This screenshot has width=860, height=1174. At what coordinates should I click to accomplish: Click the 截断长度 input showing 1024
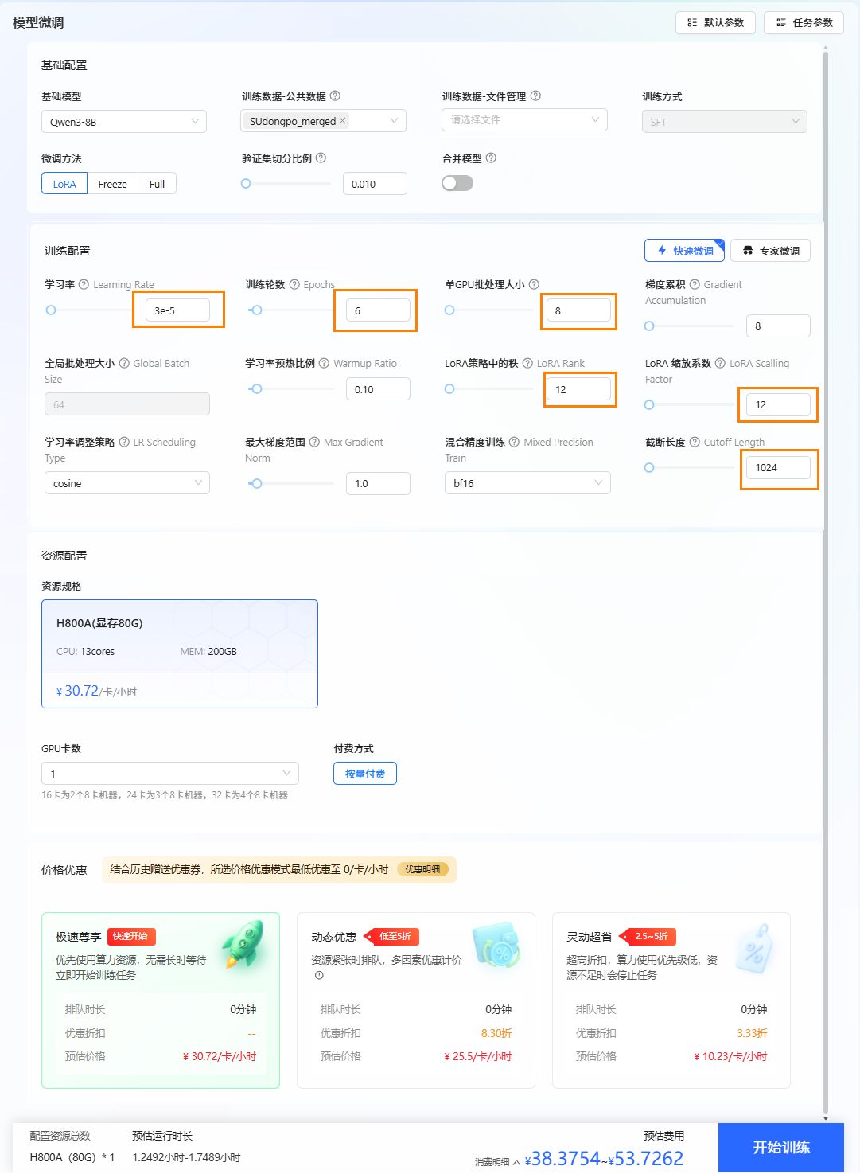tap(778, 467)
